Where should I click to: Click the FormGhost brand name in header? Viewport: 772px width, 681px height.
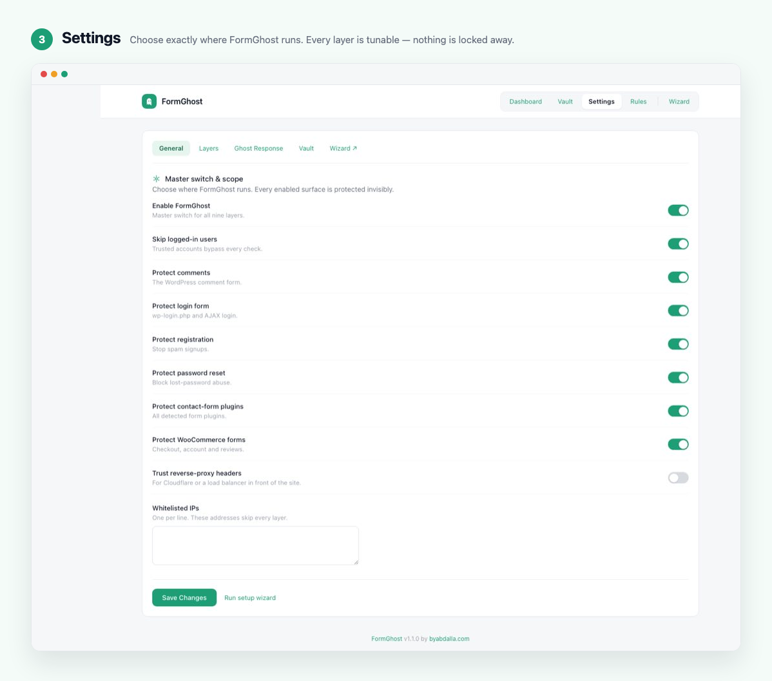tap(182, 101)
